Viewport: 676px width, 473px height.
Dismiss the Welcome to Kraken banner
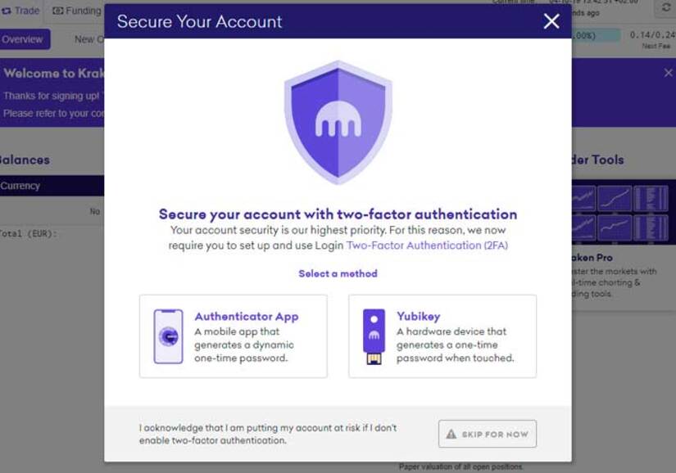668,73
